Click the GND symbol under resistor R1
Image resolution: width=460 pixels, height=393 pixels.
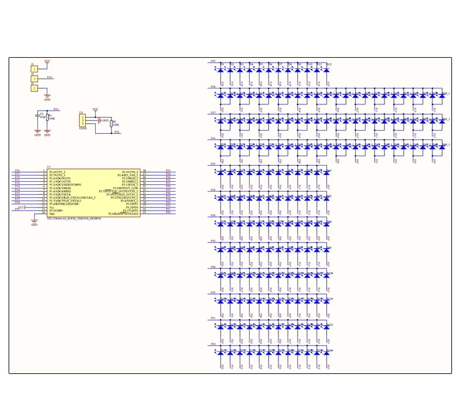point(47,133)
